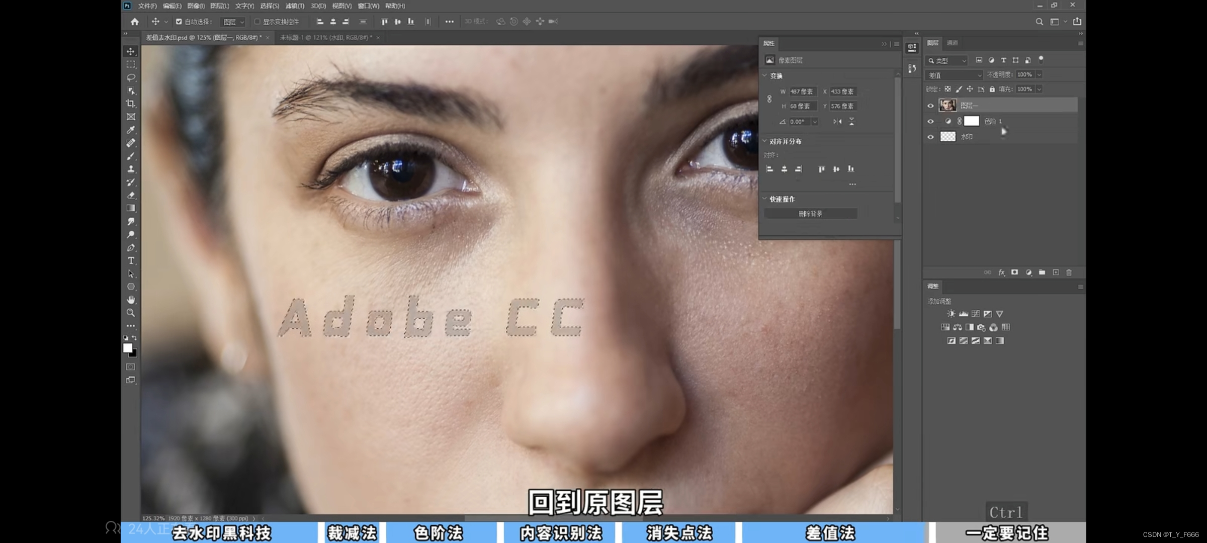Select the Eraser tool
This screenshot has width=1207, height=543.
(x=131, y=195)
